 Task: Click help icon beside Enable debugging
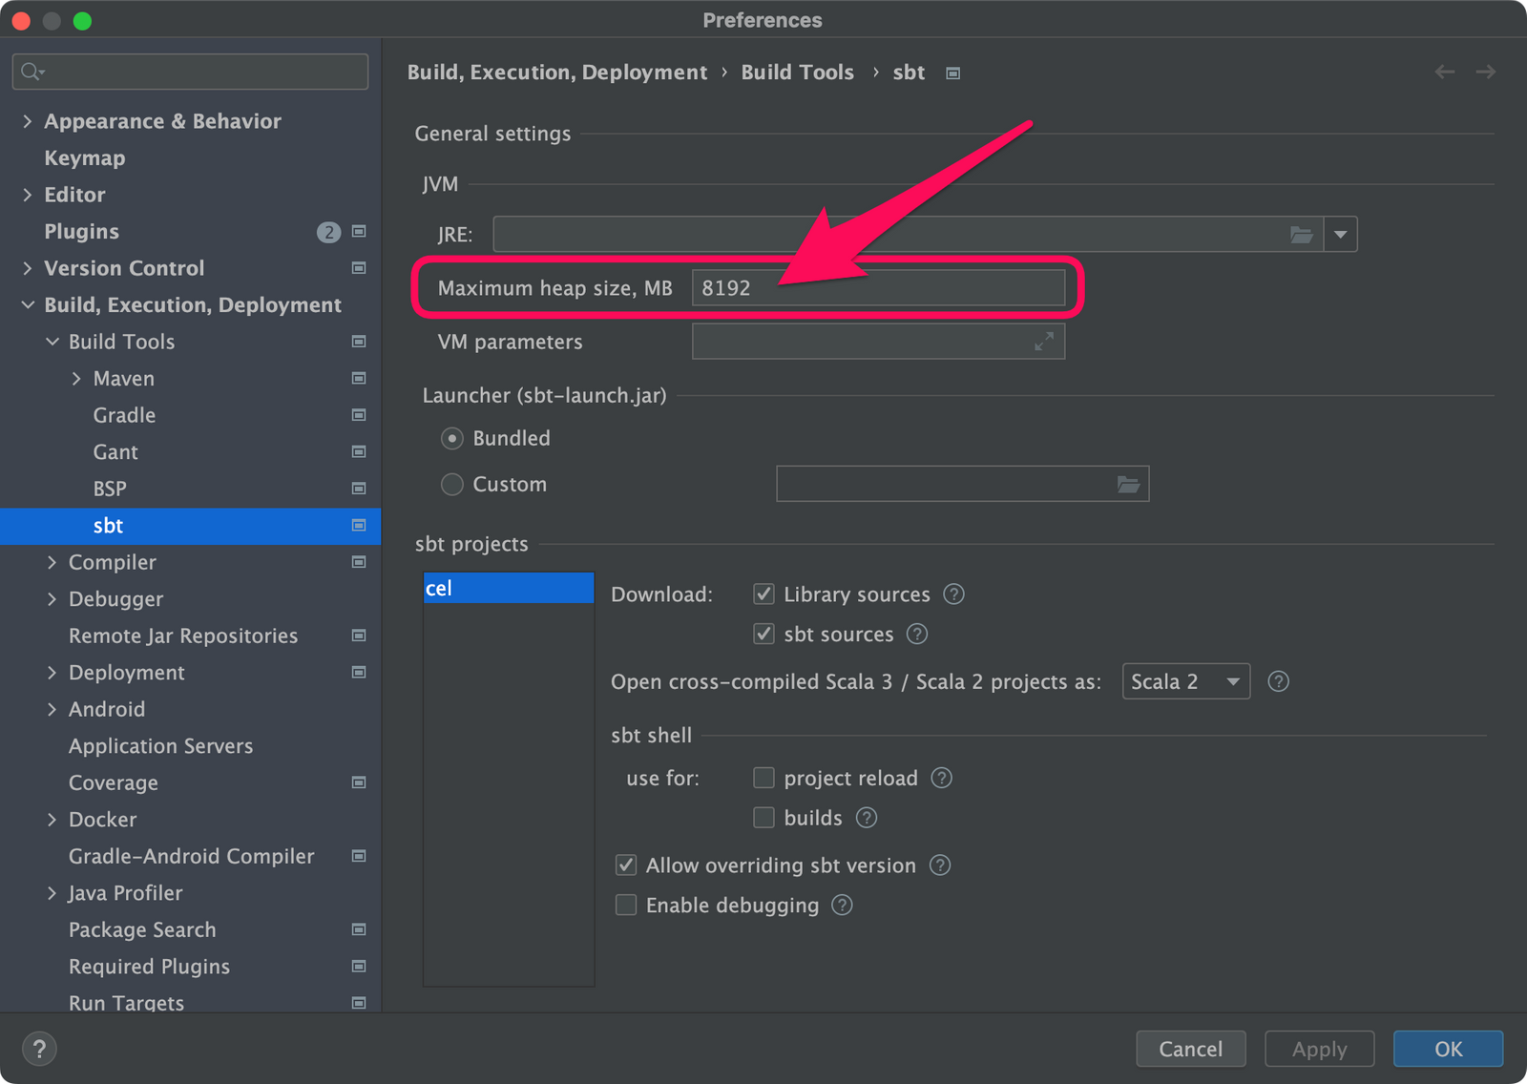[x=842, y=906]
